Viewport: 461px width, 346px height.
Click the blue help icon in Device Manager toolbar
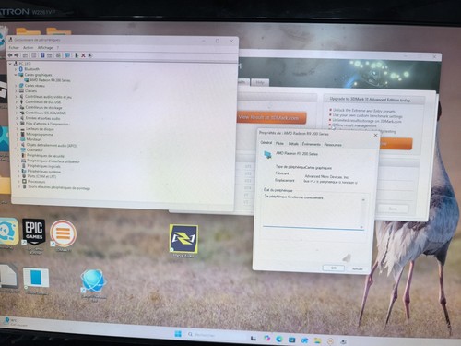tap(42, 55)
